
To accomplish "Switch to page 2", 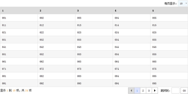I will coord(143,91).
